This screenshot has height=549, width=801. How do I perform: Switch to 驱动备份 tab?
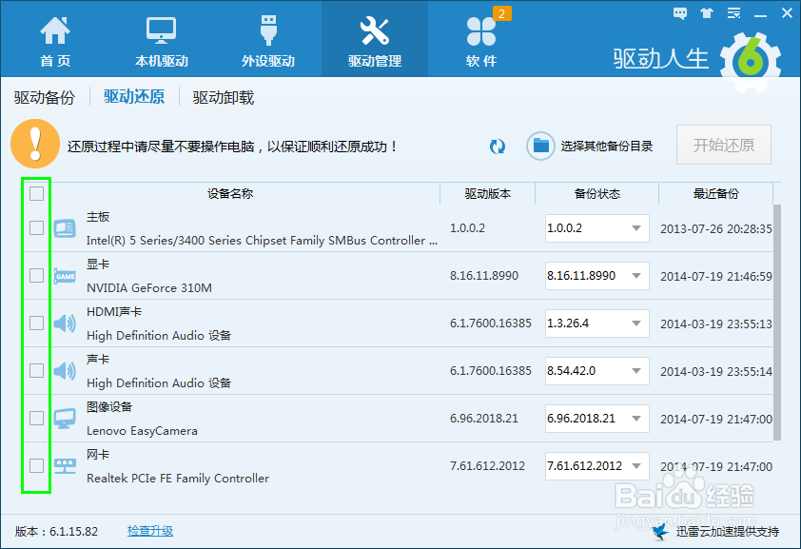pyautogui.click(x=45, y=97)
